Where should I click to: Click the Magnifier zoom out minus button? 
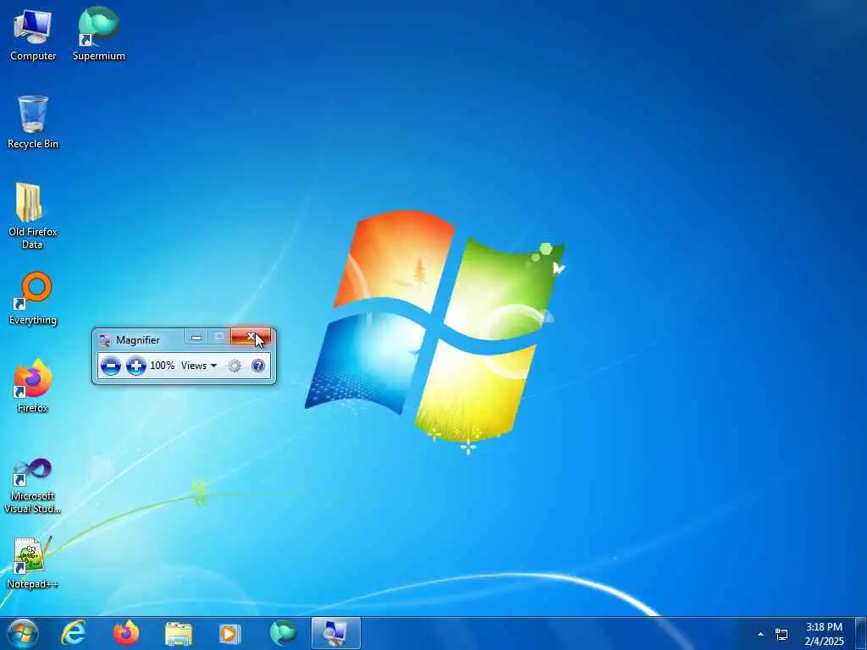111,366
